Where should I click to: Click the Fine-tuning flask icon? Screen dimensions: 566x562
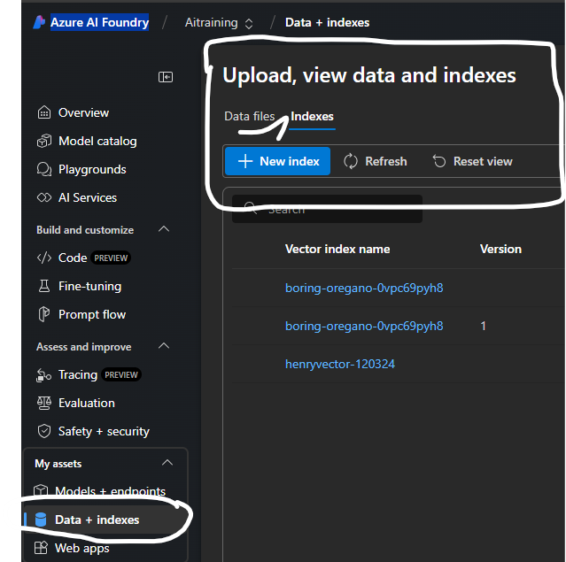(x=44, y=286)
